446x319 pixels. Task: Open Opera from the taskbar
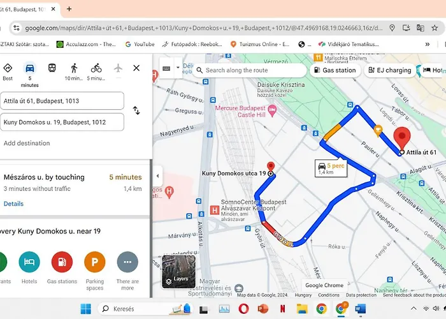click(x=243, y=309)
